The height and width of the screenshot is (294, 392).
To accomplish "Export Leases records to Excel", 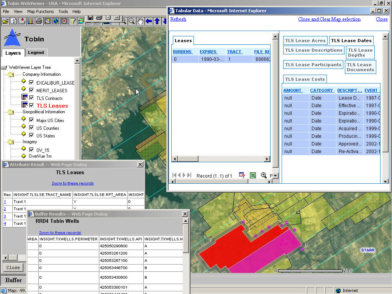I will [253, 175].
